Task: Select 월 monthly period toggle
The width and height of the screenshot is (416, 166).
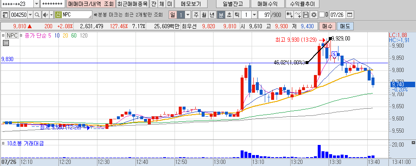Action: pyautogui.click(x=204, y=15)
